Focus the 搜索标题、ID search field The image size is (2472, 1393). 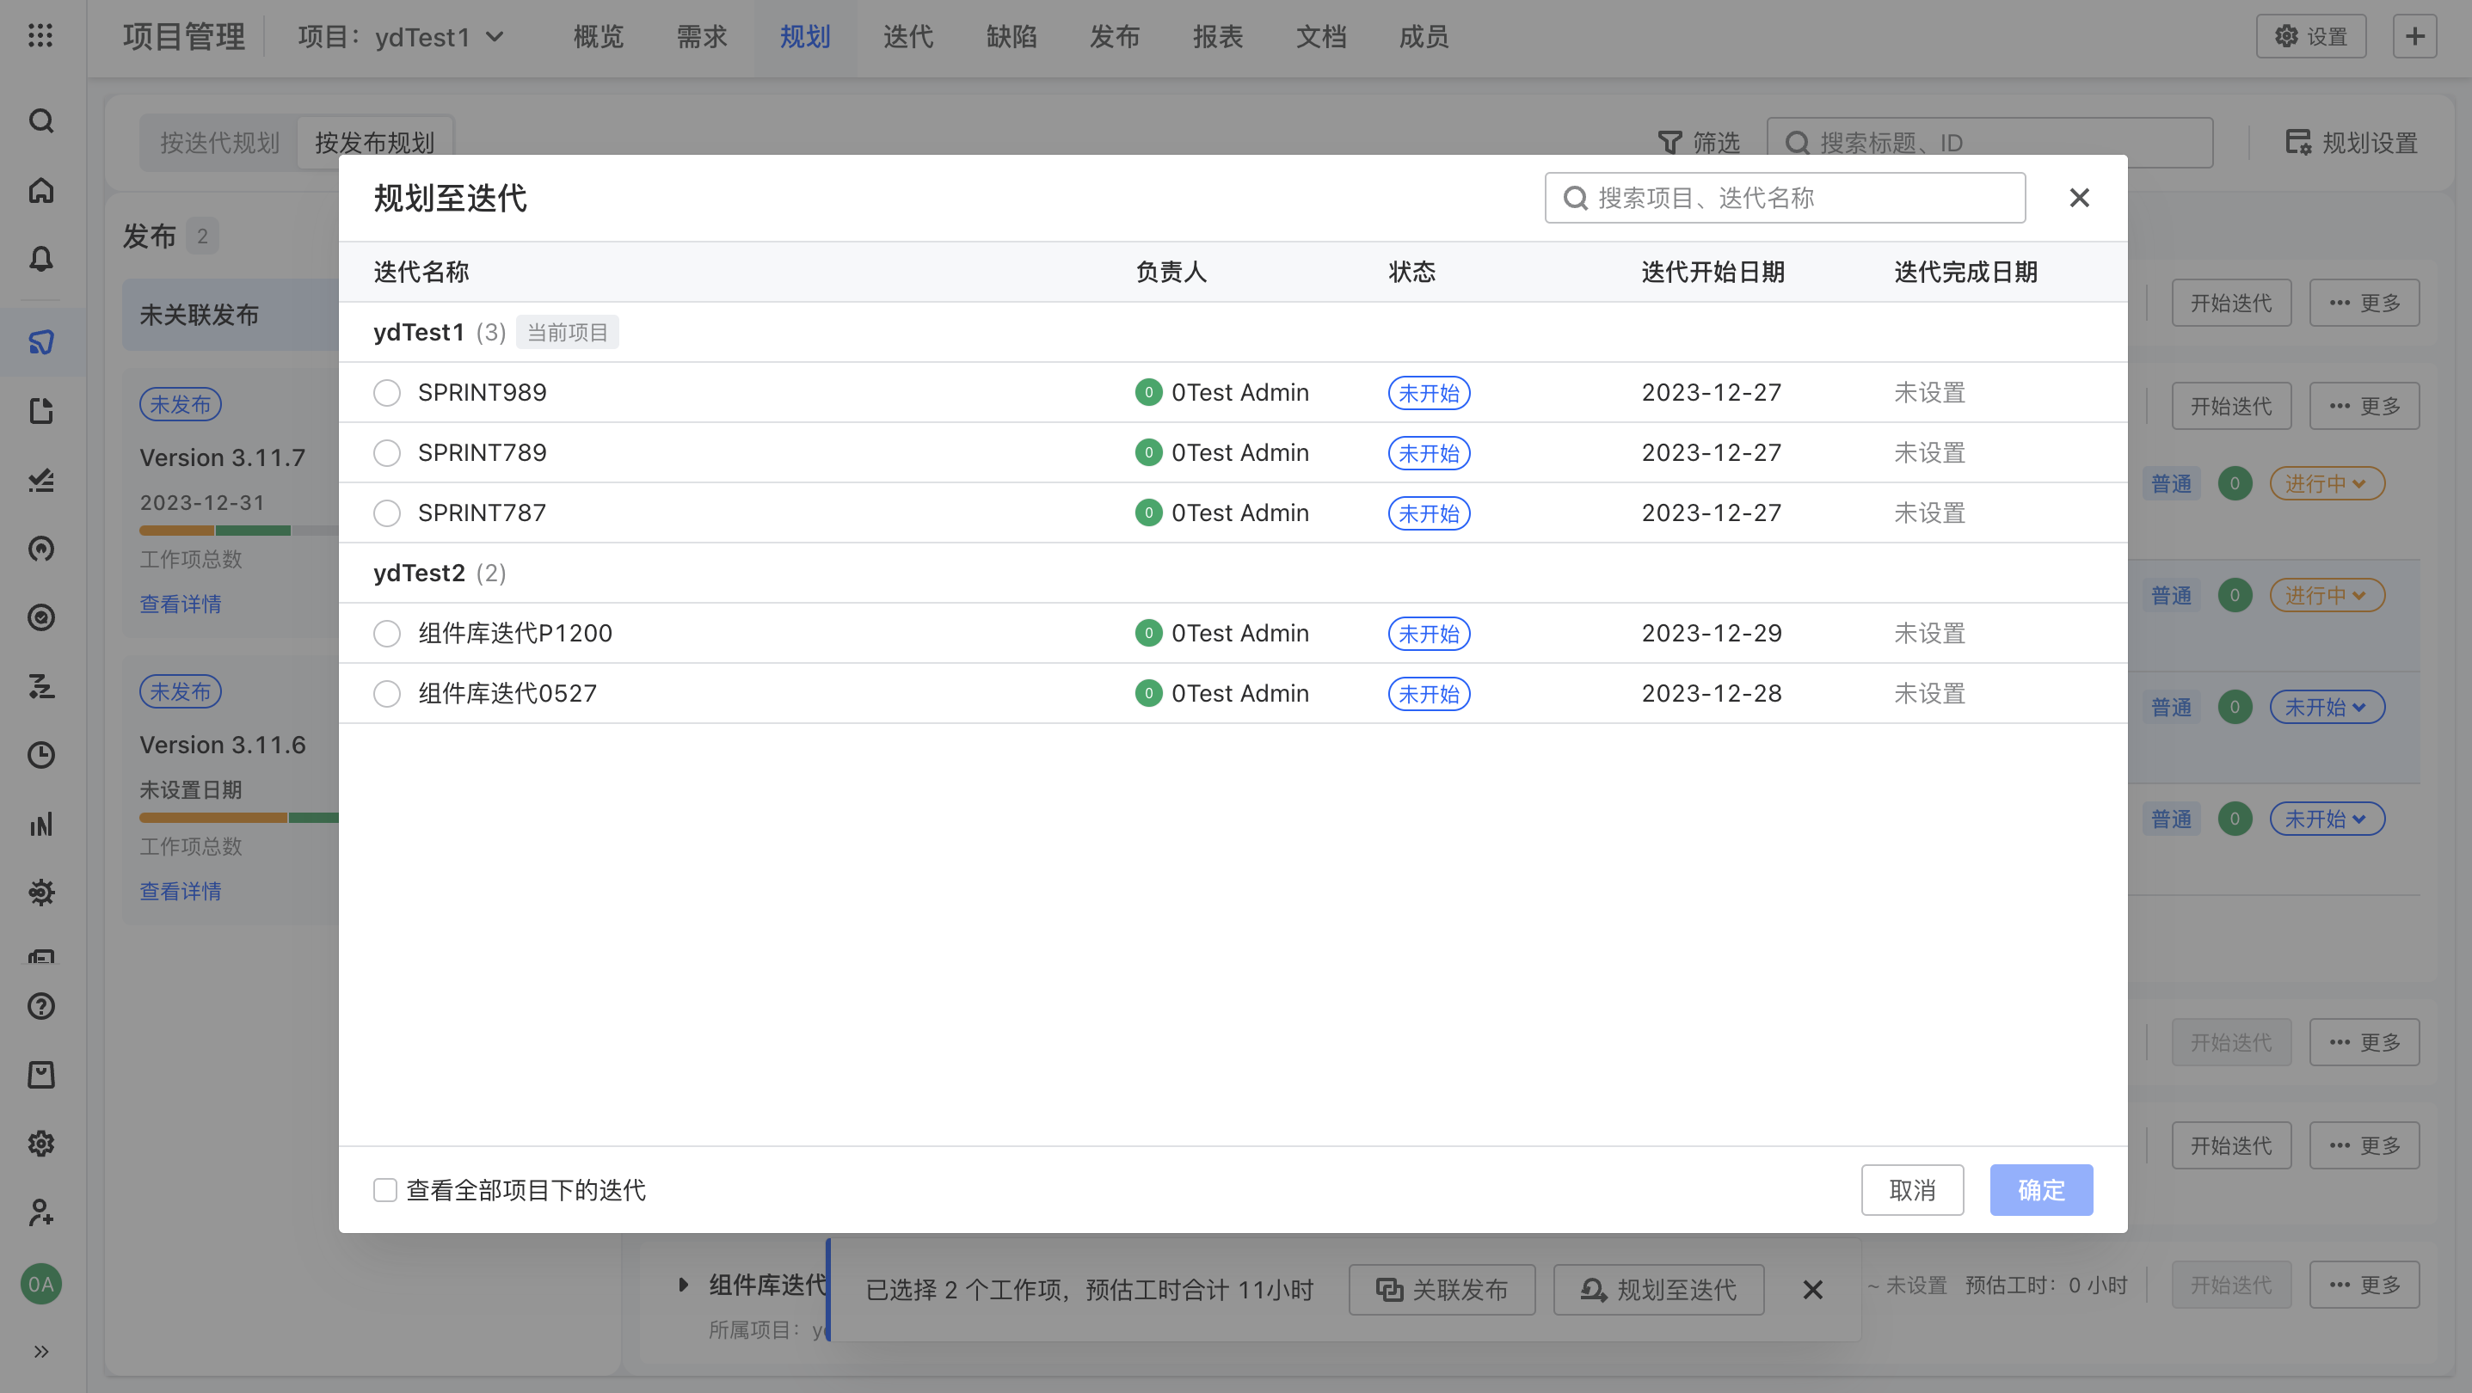pos(1989,143)
